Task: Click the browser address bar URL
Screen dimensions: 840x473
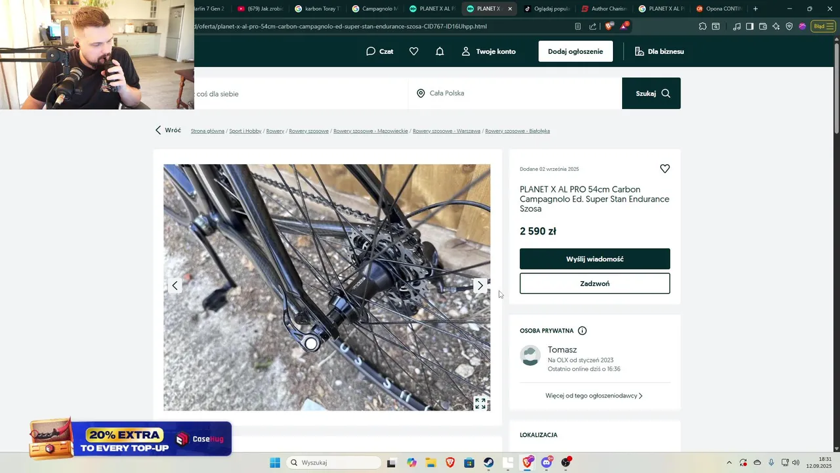Action: 341,26
